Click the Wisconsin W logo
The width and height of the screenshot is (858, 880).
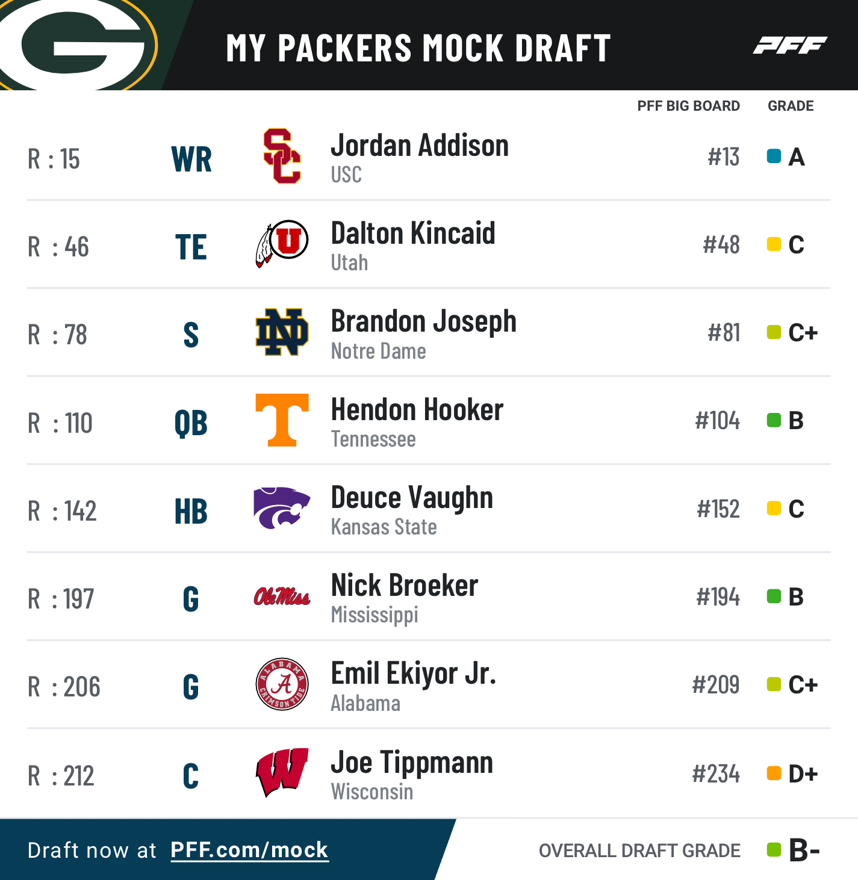282,773
